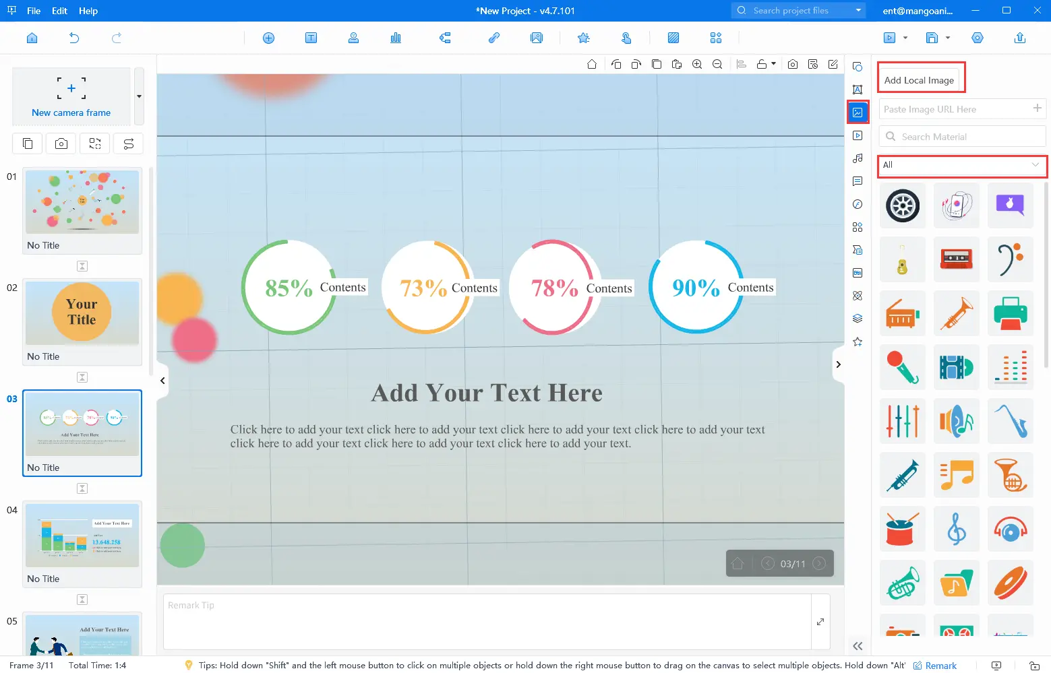Viewport: 1051px width, 673px height.
Task: Open the chart insert tool
Action: click(396, 38)
